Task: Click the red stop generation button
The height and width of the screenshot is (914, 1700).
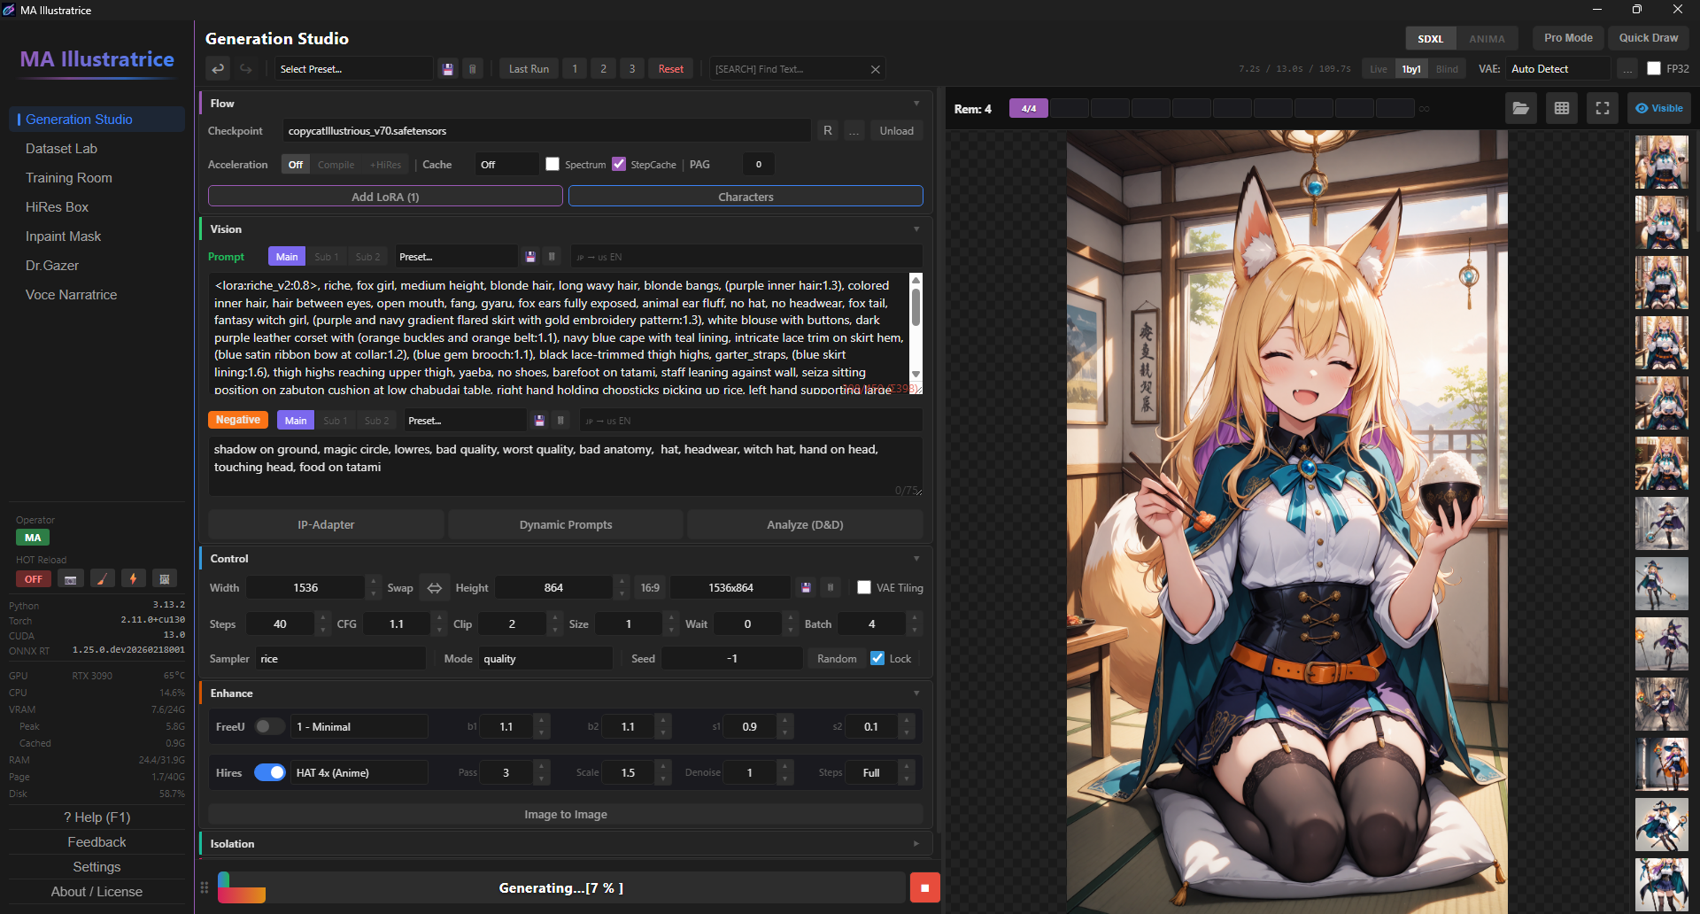Action: click(924, 887)
